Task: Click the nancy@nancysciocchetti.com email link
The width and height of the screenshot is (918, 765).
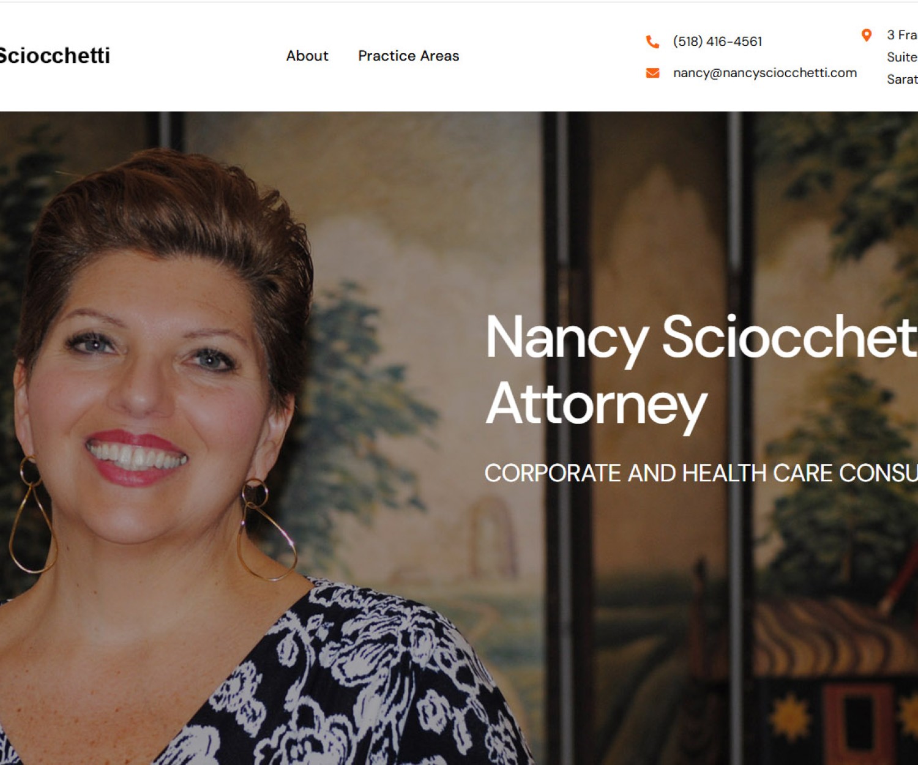Action: point(765,73)
